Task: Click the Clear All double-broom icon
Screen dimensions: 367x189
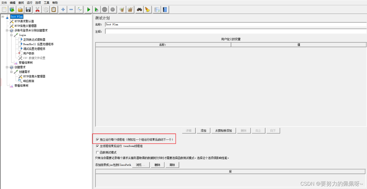Action: point(130,10)
